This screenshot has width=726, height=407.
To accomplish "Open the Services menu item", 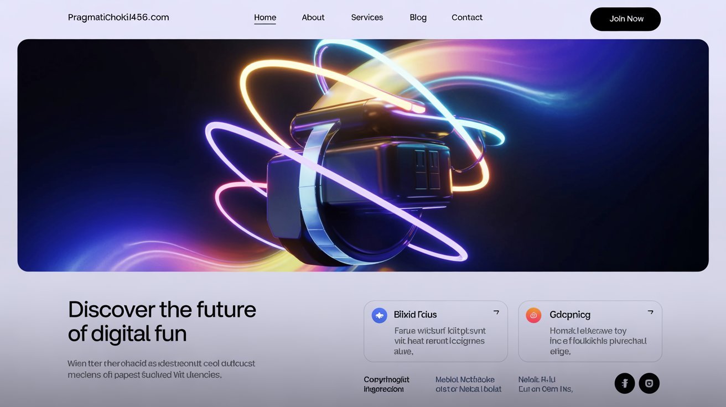I will [367, 18].
